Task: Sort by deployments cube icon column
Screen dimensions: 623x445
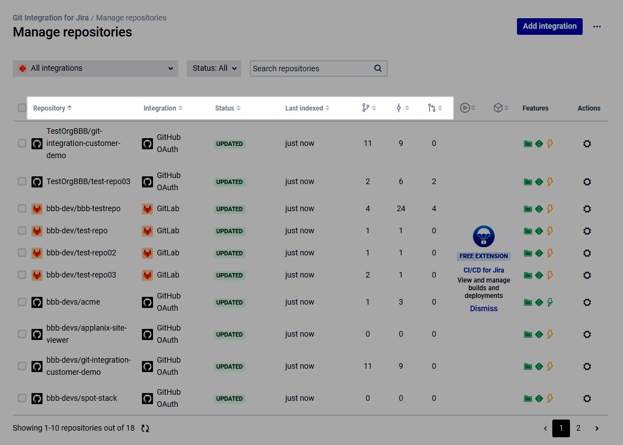Action: pos(500,108)
